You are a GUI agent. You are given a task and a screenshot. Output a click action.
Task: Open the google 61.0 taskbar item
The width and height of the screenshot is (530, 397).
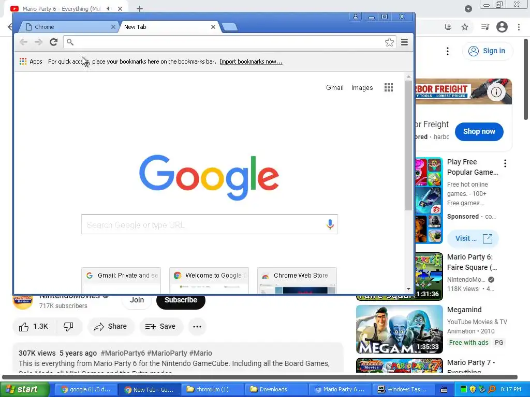click(x=86, y=389)
